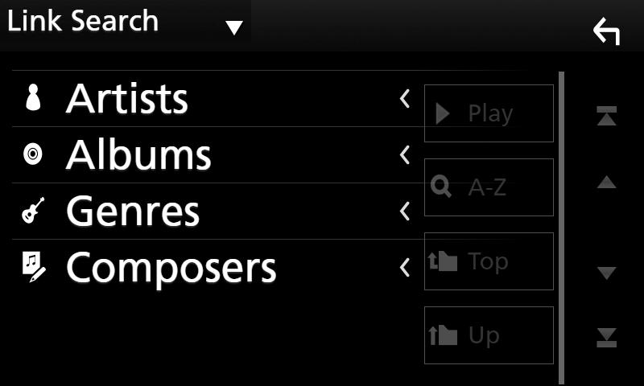Tap the Play button
Viewport: 644px width, 386px height.
489,113
